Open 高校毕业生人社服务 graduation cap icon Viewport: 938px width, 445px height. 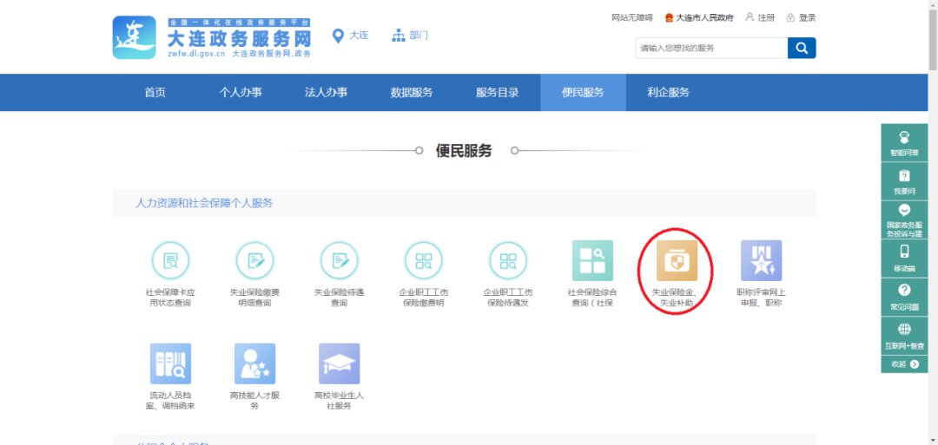[x=339, y=363]
